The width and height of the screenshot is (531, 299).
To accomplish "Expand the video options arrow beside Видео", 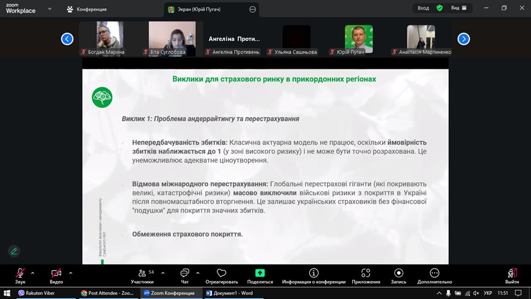I will click(70, 273).
